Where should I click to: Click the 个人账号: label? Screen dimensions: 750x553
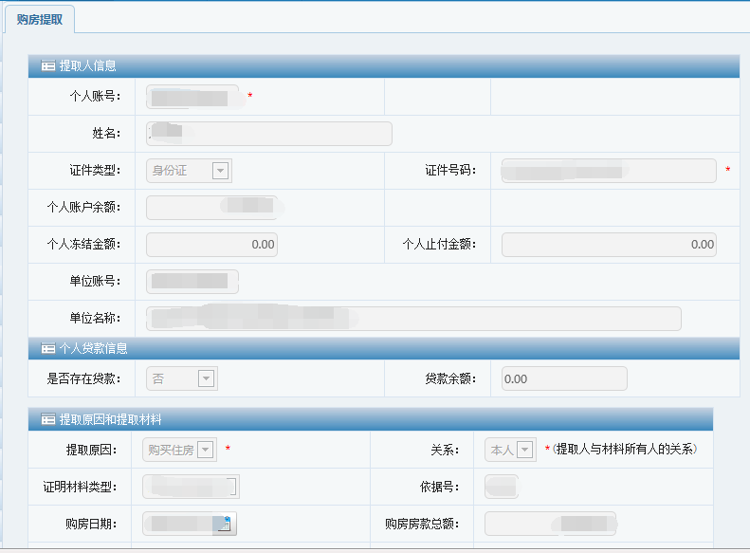pyautogui.click(x=95, y=96)
